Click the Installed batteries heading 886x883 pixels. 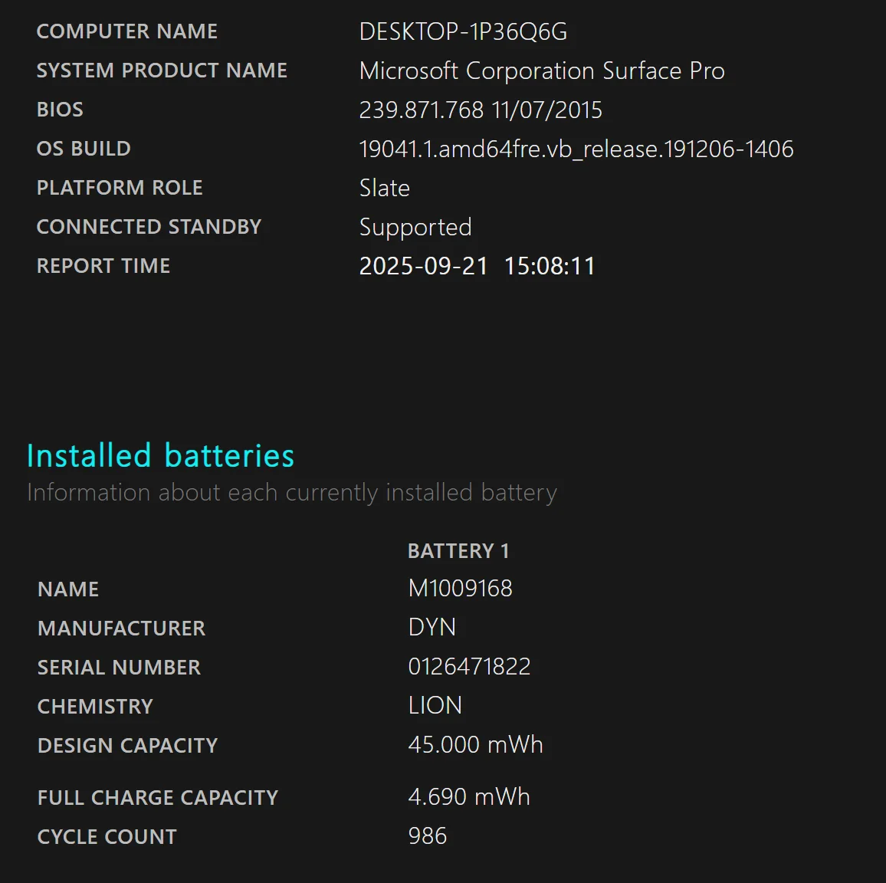pyautogui.click(x=160, y=456)
